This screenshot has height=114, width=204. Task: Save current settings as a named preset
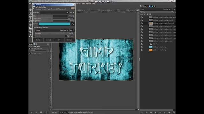71,13
